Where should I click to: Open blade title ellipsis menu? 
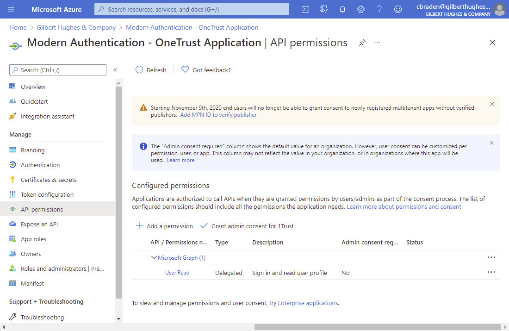click(x=377, y=43)
